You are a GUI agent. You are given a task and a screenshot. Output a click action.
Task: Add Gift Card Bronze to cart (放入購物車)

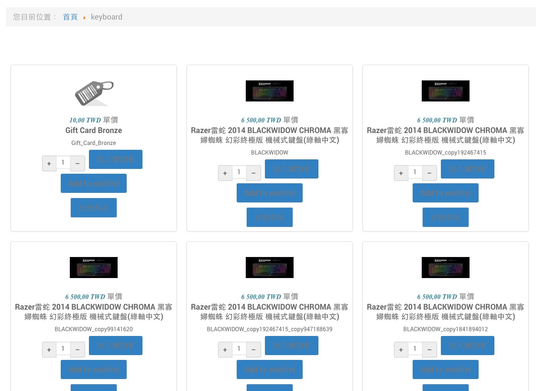pyautogui.click(x=116, y=159)
